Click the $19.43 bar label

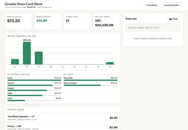pyautogui.click(x=27, y=40)
